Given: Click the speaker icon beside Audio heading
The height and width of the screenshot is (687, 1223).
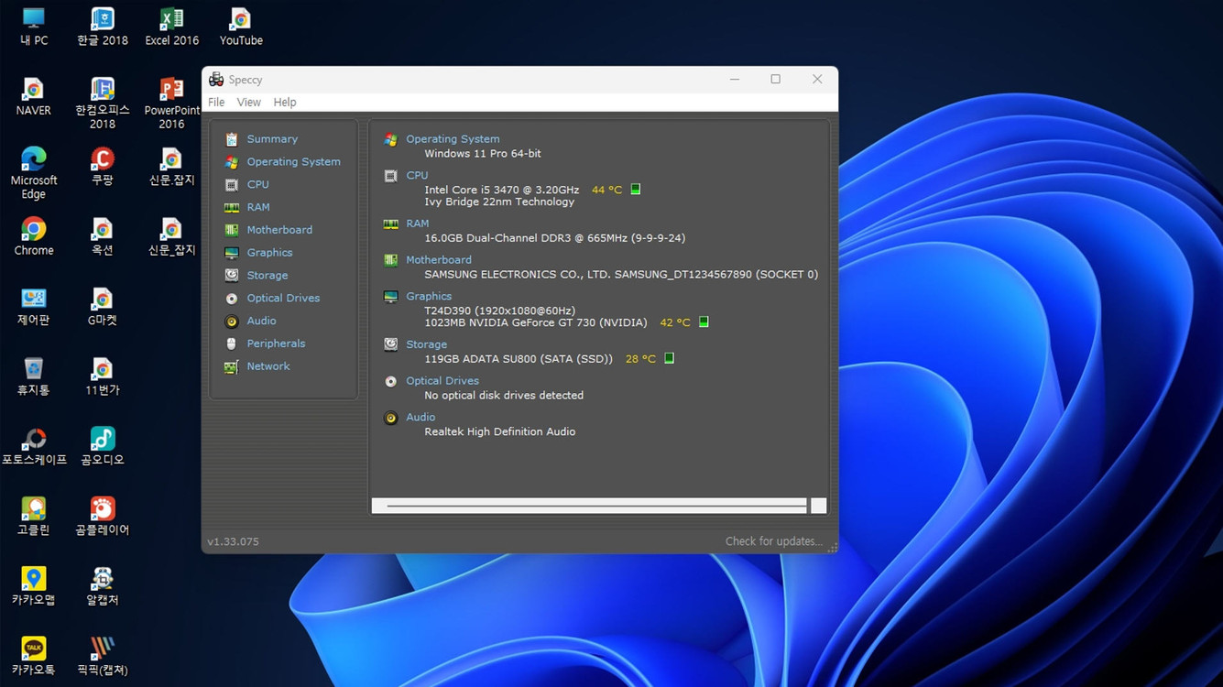Looking at the screenshot, I should 391,418.
